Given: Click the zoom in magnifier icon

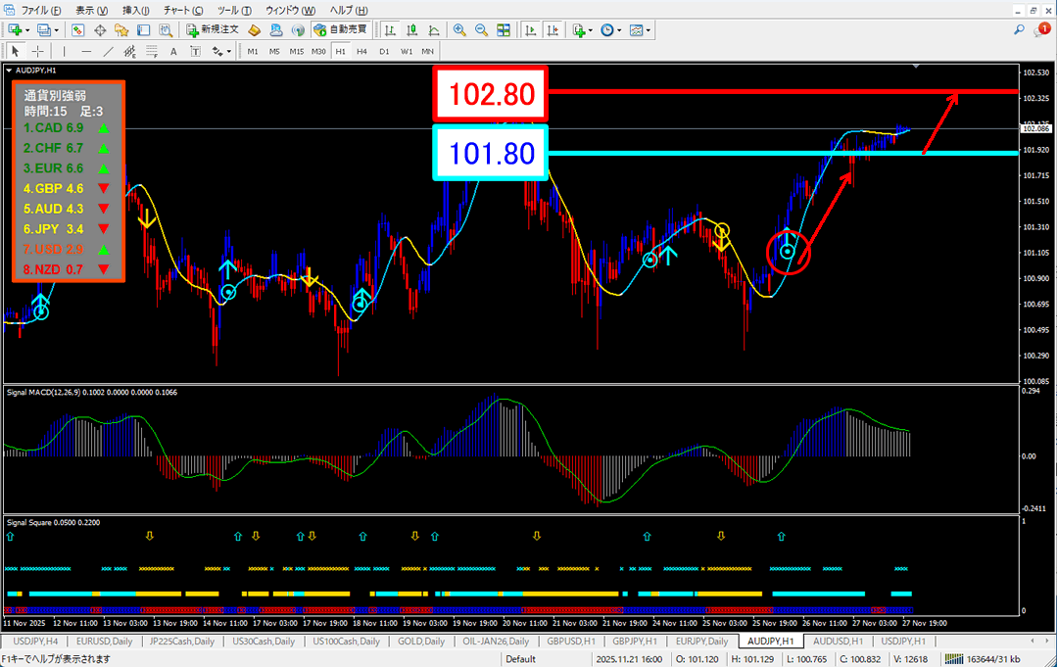Looking at the screenshot, I should [459, 30].
